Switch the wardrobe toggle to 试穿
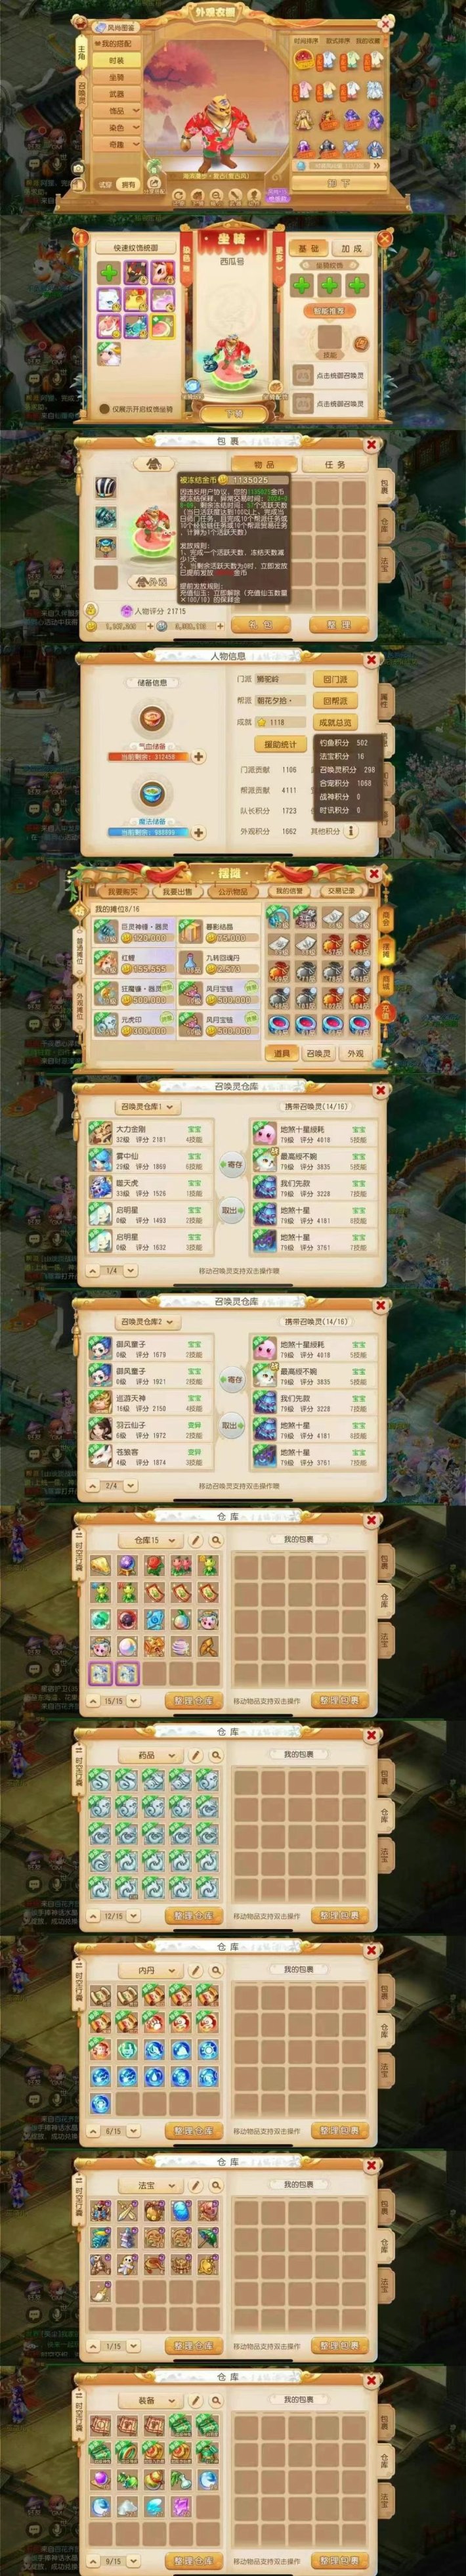 click(106, 185)
